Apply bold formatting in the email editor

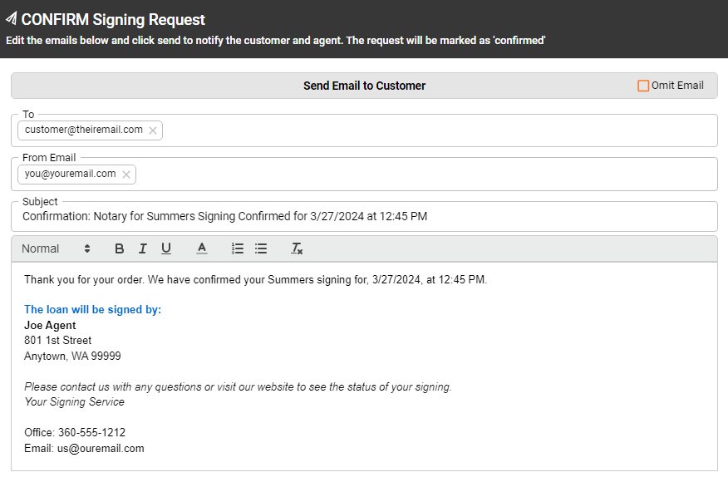coord(119,248)
